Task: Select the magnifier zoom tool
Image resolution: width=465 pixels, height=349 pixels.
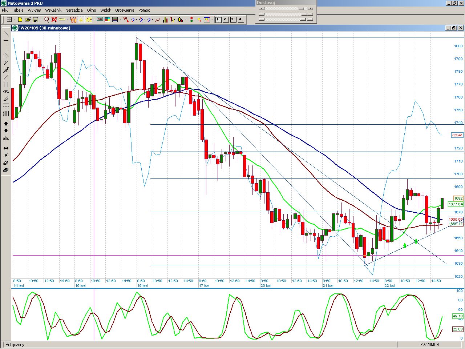Action: point(46,20)
